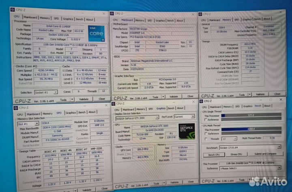Open the NVIDIA GeForce GTX 1660 display device dropdown
Image resolution: width=292 pixels, height=192 pixels.
coord(137,118)
